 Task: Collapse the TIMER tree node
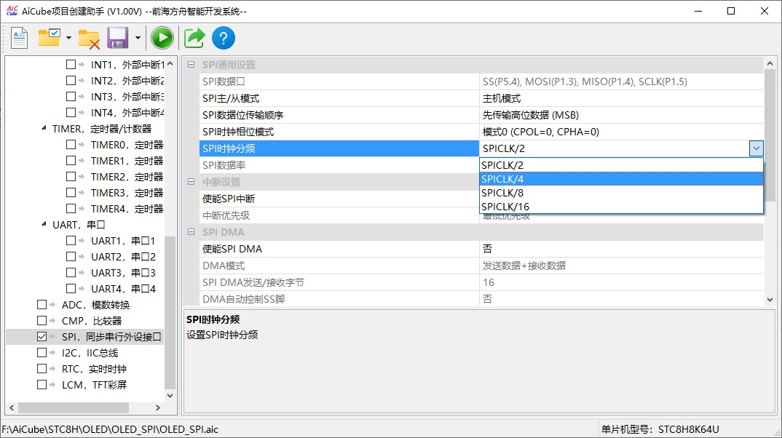44,128
